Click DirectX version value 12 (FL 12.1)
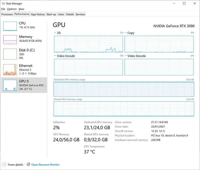Screen dimensions: 200x170 158,131
